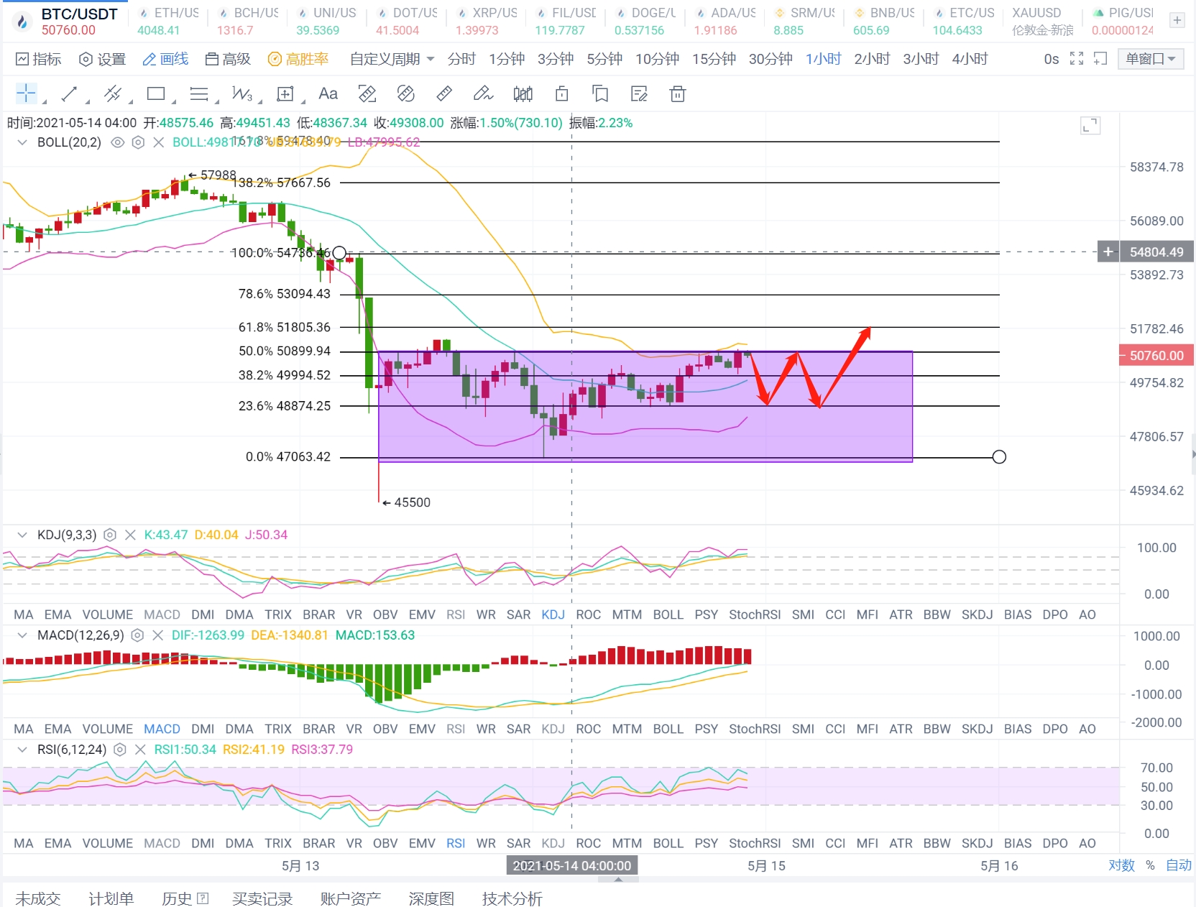Collapse the BOLL indicator legend
1196x907 pixels.
pyautogui.click(x=22, y=142)
